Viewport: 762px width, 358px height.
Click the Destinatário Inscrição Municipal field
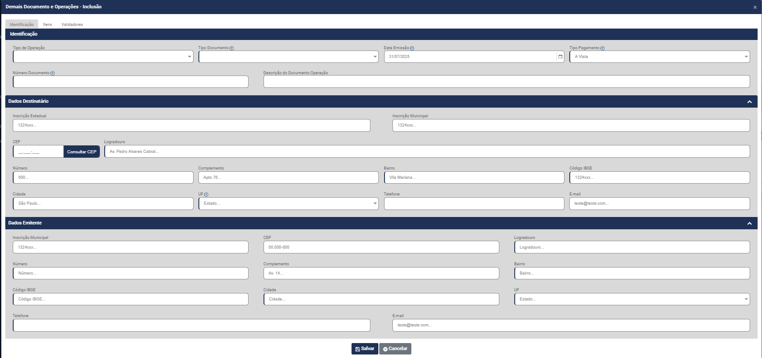point(571,125)
